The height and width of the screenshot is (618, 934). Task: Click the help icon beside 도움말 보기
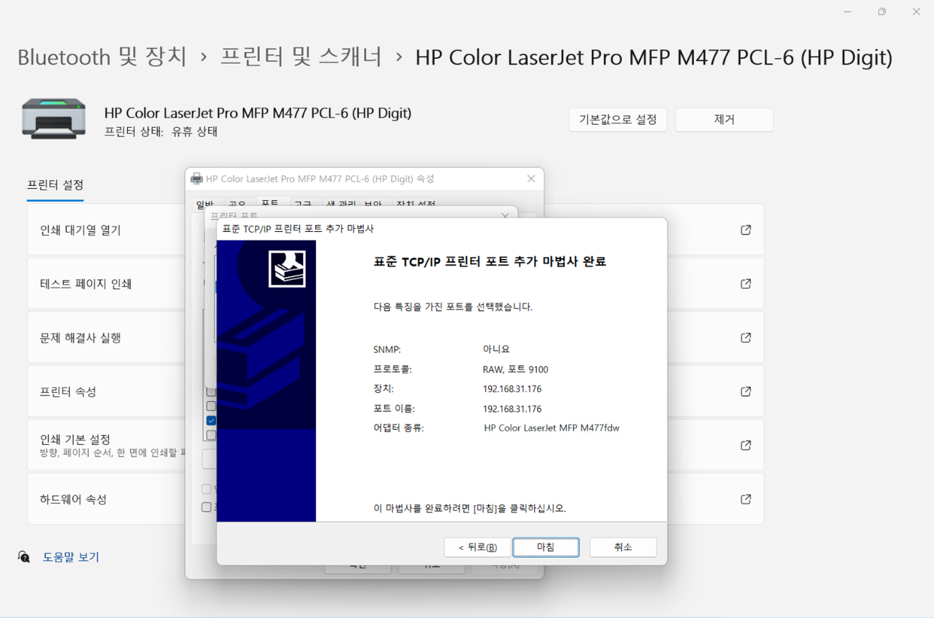coord(24,557)
